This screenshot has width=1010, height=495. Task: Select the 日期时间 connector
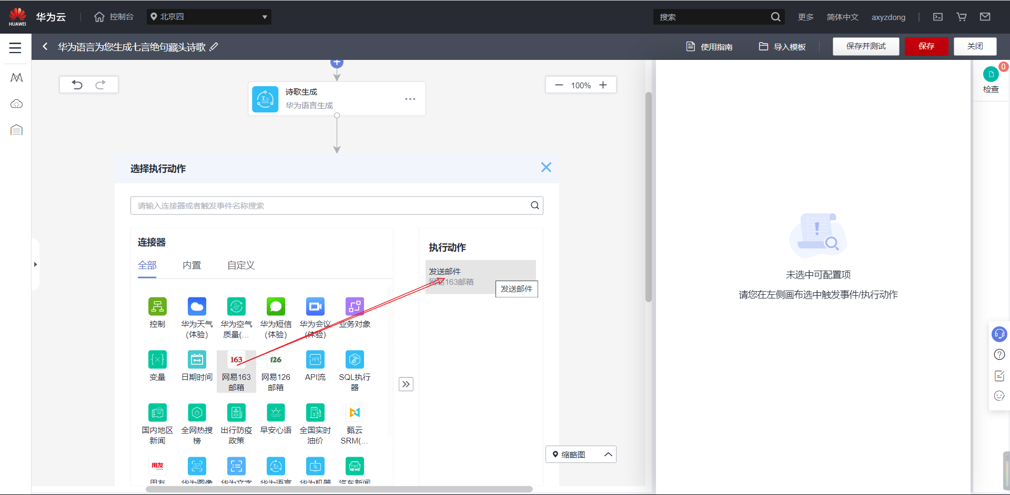pyautogui.click(x=197, y=366)
